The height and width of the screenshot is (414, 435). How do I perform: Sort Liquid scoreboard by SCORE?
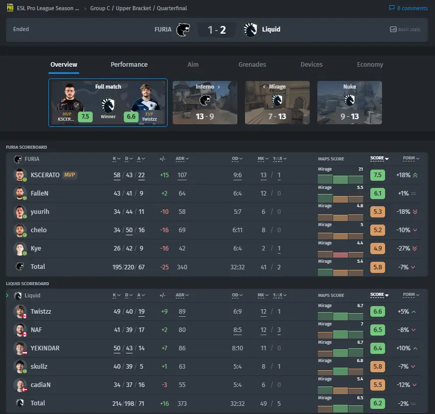379,294
